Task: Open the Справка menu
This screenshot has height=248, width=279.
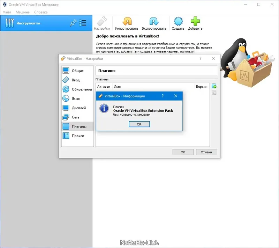Action: click(x=41, y=12)
